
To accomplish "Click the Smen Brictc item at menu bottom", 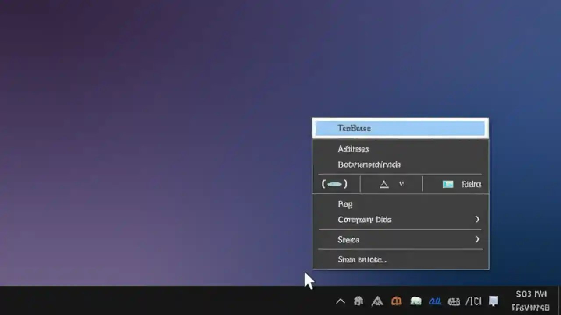I will pos(362,259).
